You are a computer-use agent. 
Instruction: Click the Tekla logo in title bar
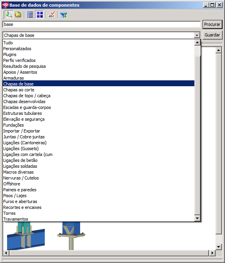(x=5, y=5)
